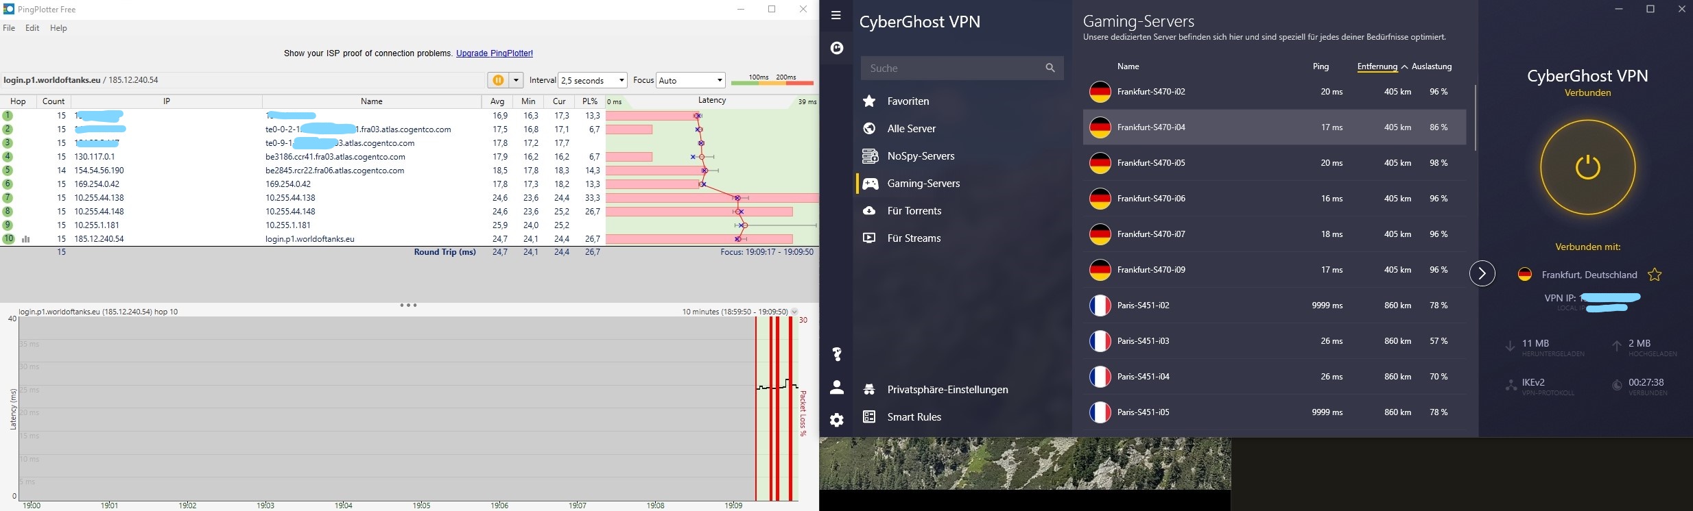
Task: Click the be2845.rcr22.fra06.atlas.cogentco.com hop name
Action: pyautogui.click(x=335, y=171)
